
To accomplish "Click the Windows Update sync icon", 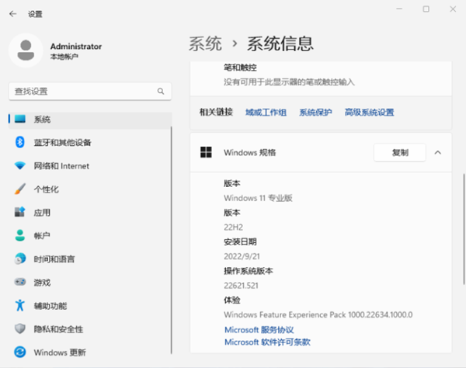I will pos(20,352).
